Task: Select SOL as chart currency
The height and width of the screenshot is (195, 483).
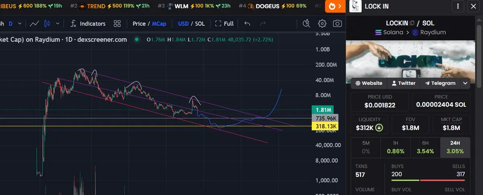Action: tap(200, 23)
